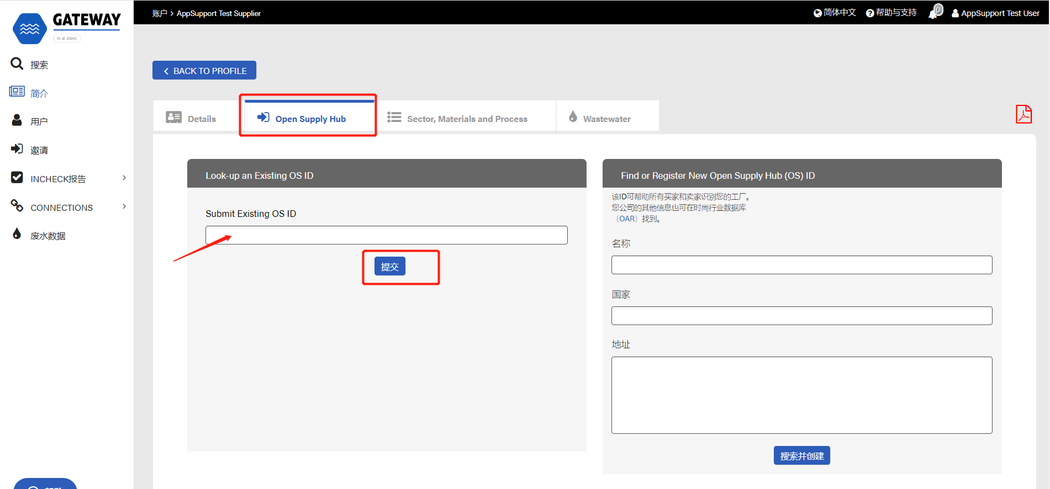
Task: Click the wastewater data droplet icon
Action: 17,235
